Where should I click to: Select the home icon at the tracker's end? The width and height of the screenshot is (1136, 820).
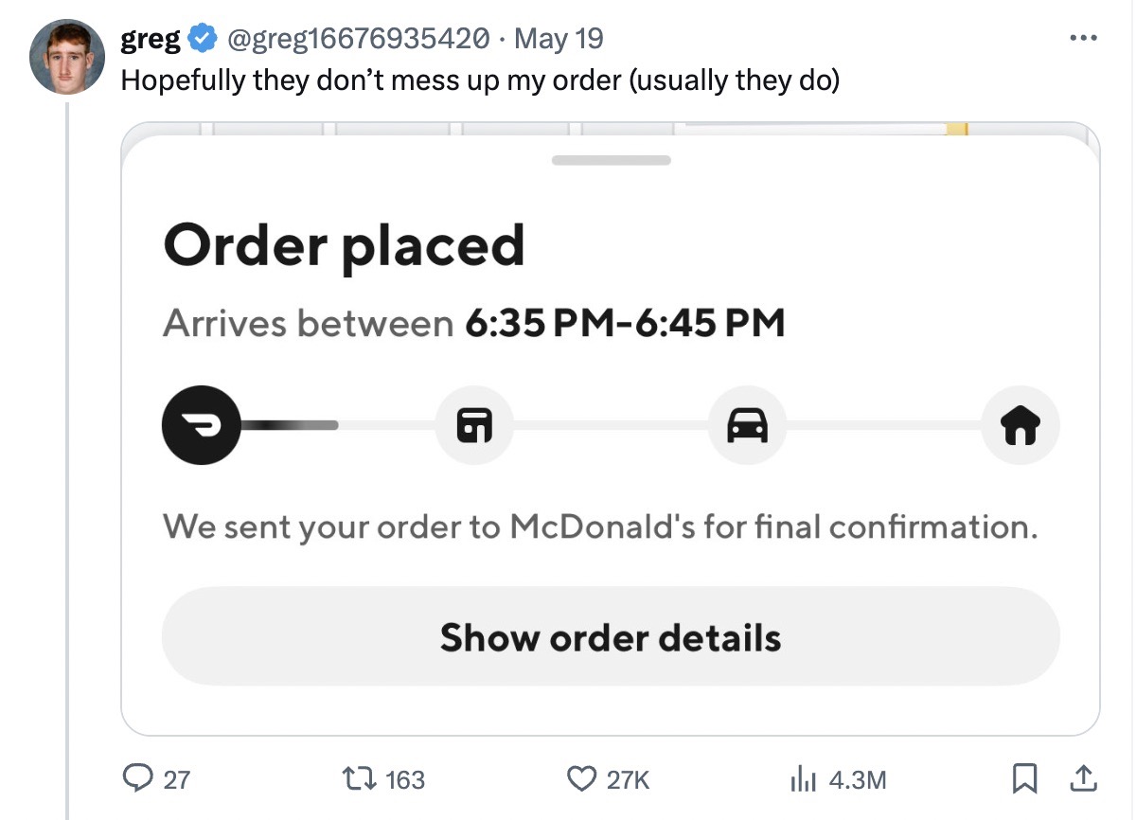click(1020, 425)
